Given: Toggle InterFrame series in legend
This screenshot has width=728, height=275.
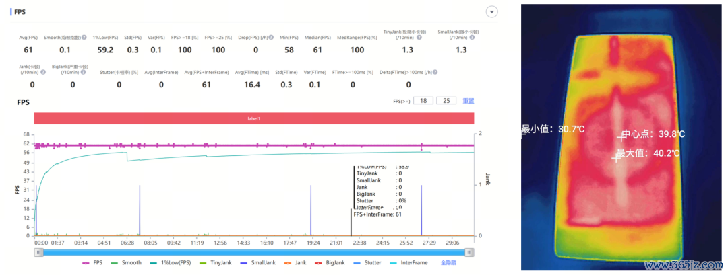Looking at the screenshot, I should click(408, 262).
